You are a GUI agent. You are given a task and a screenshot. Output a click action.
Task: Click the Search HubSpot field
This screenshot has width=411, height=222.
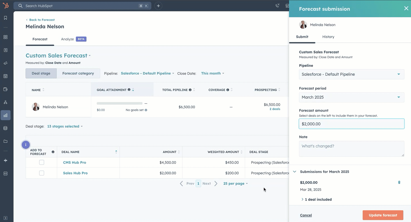click(82, 6)
